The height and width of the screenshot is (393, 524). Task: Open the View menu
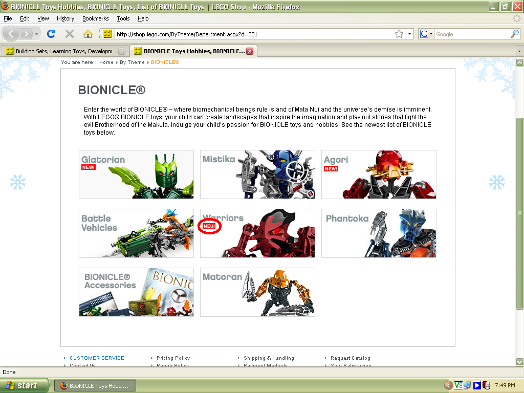(43, 18)
